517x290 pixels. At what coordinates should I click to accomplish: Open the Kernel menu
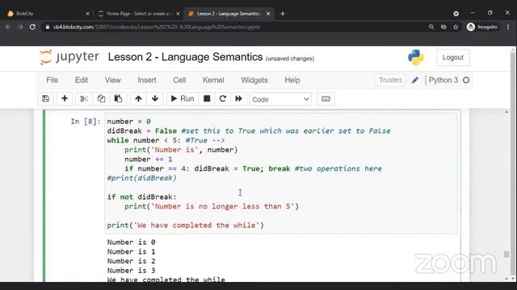213,81
